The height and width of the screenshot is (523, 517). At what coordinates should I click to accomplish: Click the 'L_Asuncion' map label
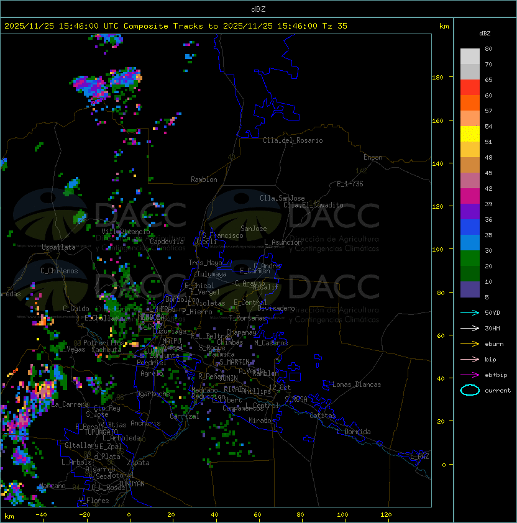(283, 242)
